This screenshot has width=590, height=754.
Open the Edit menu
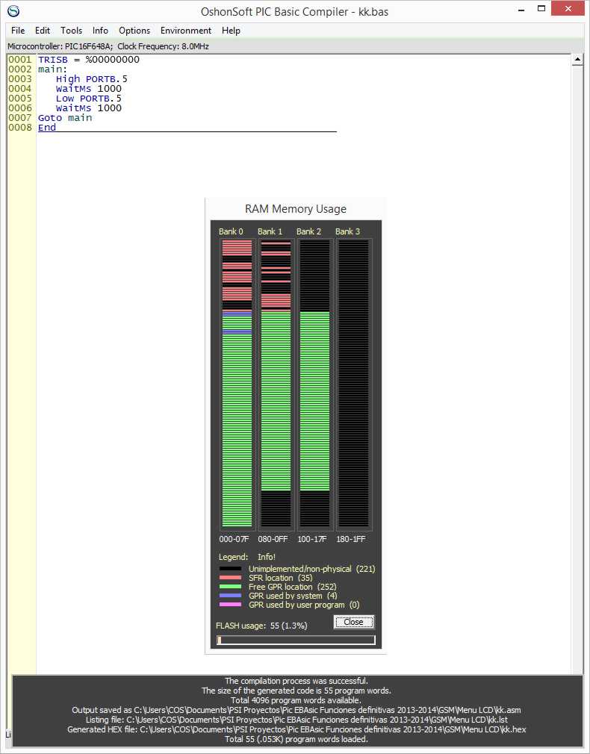click(43, 31)
